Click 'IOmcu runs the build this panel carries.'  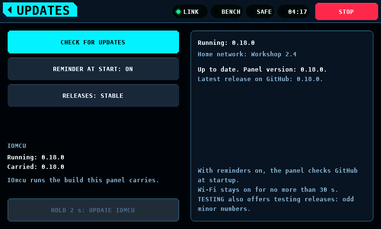[83, 180]
